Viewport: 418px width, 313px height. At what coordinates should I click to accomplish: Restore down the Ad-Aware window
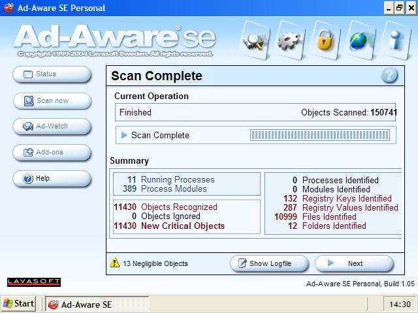click(400, 8)
